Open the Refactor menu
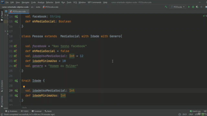Viewport: 207px width, 116px height. pyautogui.click(x=49, y=2)
